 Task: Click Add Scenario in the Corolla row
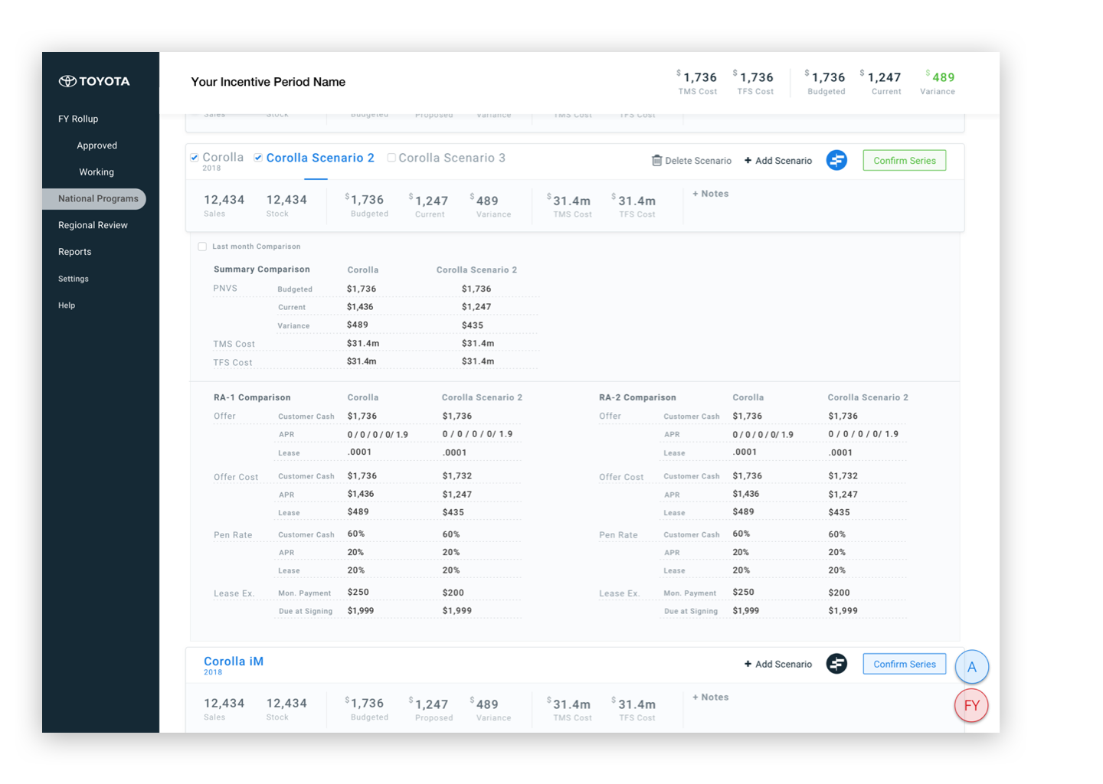click(x=778, y=161)
